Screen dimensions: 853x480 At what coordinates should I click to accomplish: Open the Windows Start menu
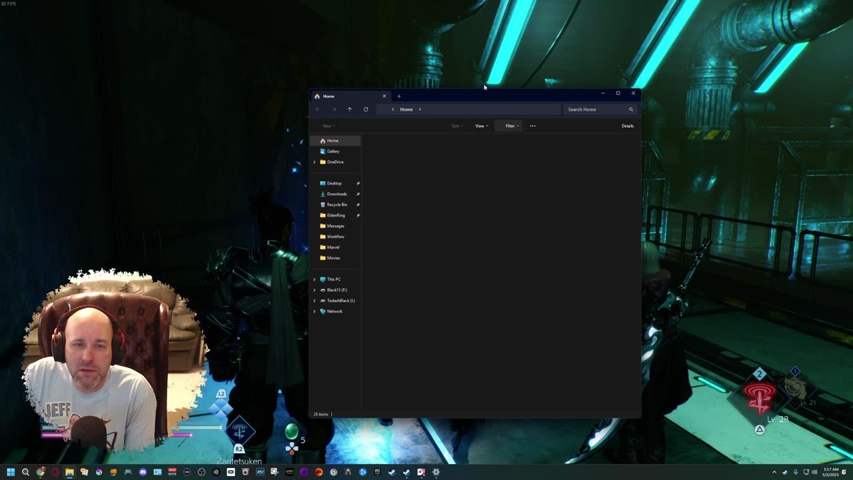[11, 472]
